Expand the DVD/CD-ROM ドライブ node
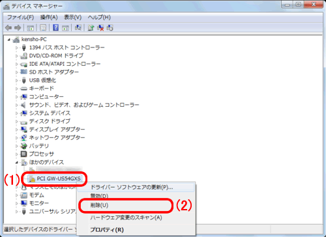The image size is (326, 237). click(17, 56)
